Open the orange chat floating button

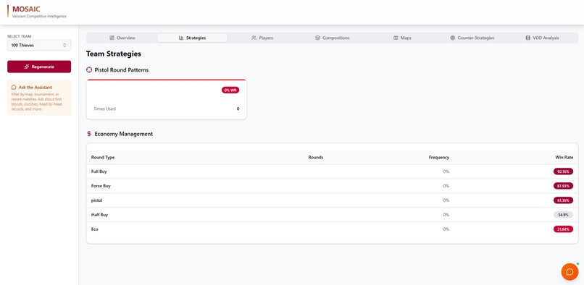(570, 271)
